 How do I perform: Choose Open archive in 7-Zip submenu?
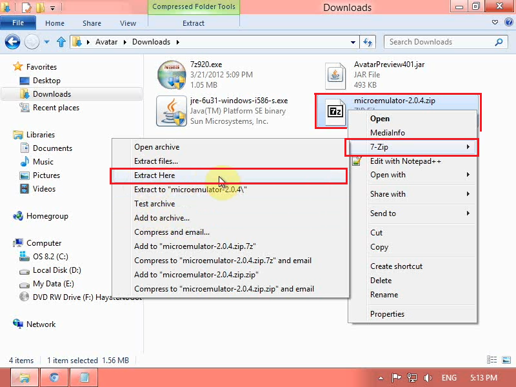[230, 147]
